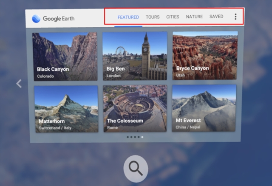
Task: Go to the fourth pagination dot
Action: pos(139,137)
